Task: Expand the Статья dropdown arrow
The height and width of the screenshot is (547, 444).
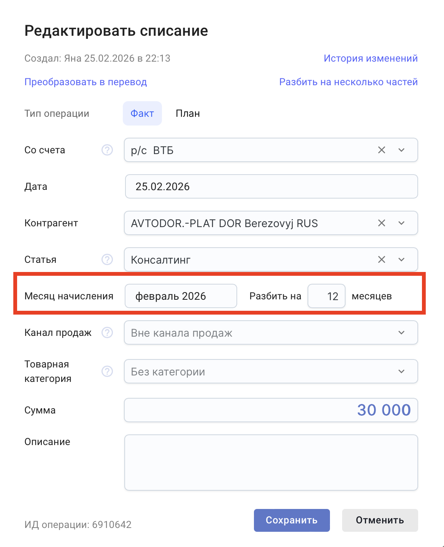Action: pos(401,260)
